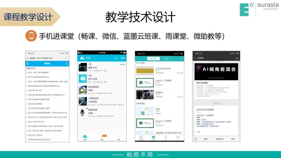Tap the search icon in 微助教 blue bar

(67, 63)
